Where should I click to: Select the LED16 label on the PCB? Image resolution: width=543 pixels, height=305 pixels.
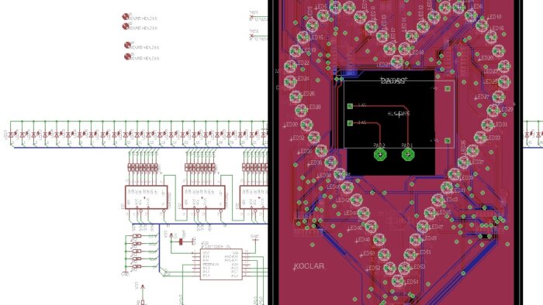(x=497, y=28)
